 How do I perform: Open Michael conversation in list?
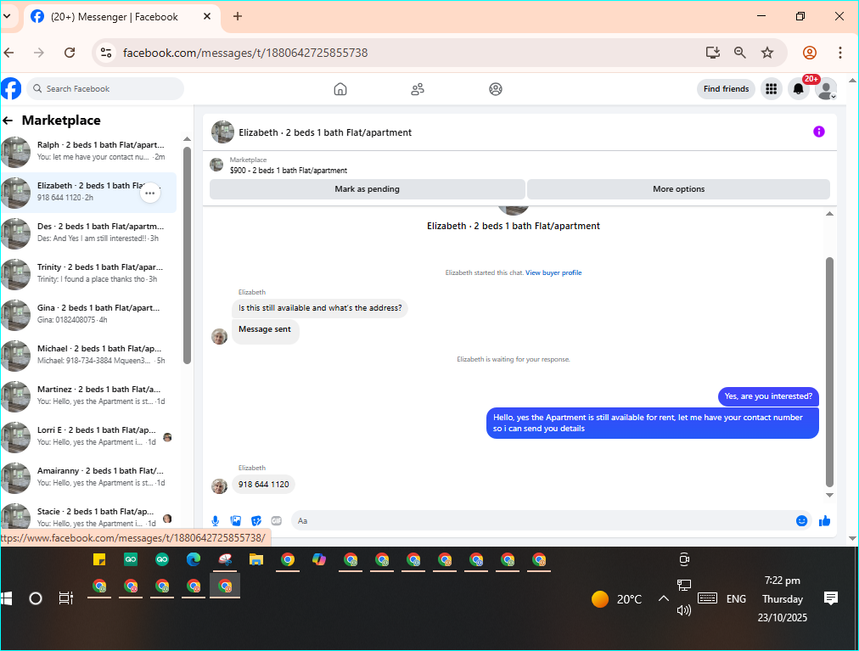coord(89,355)
